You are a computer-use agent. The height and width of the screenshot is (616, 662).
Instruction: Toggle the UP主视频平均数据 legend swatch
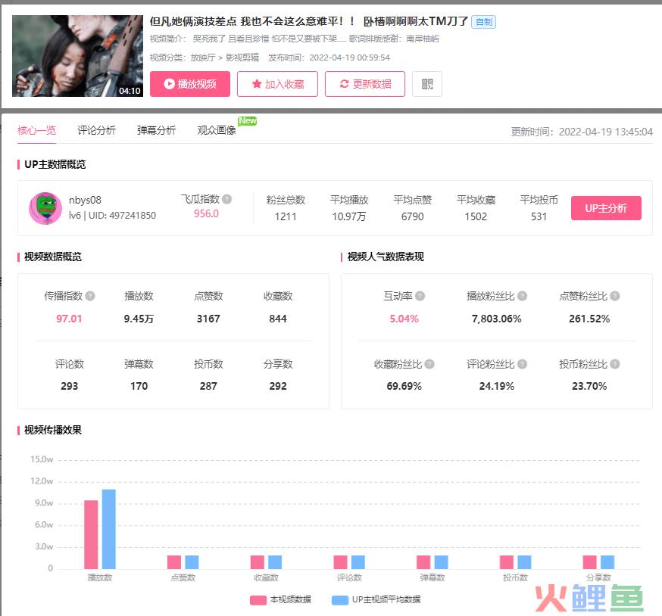pos(340,600)
